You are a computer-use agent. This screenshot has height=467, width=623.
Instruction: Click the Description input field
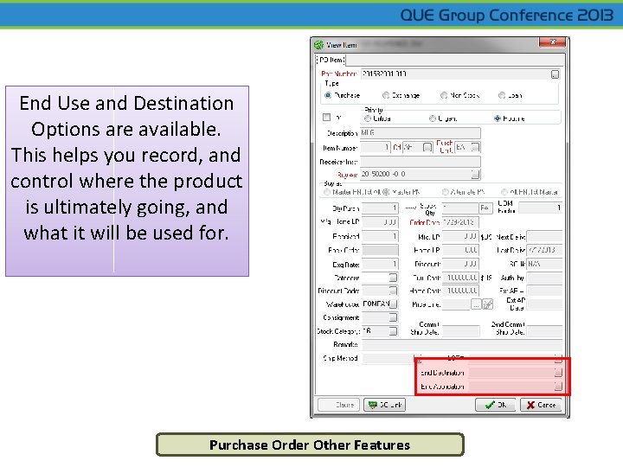click(x=421, y=133)
